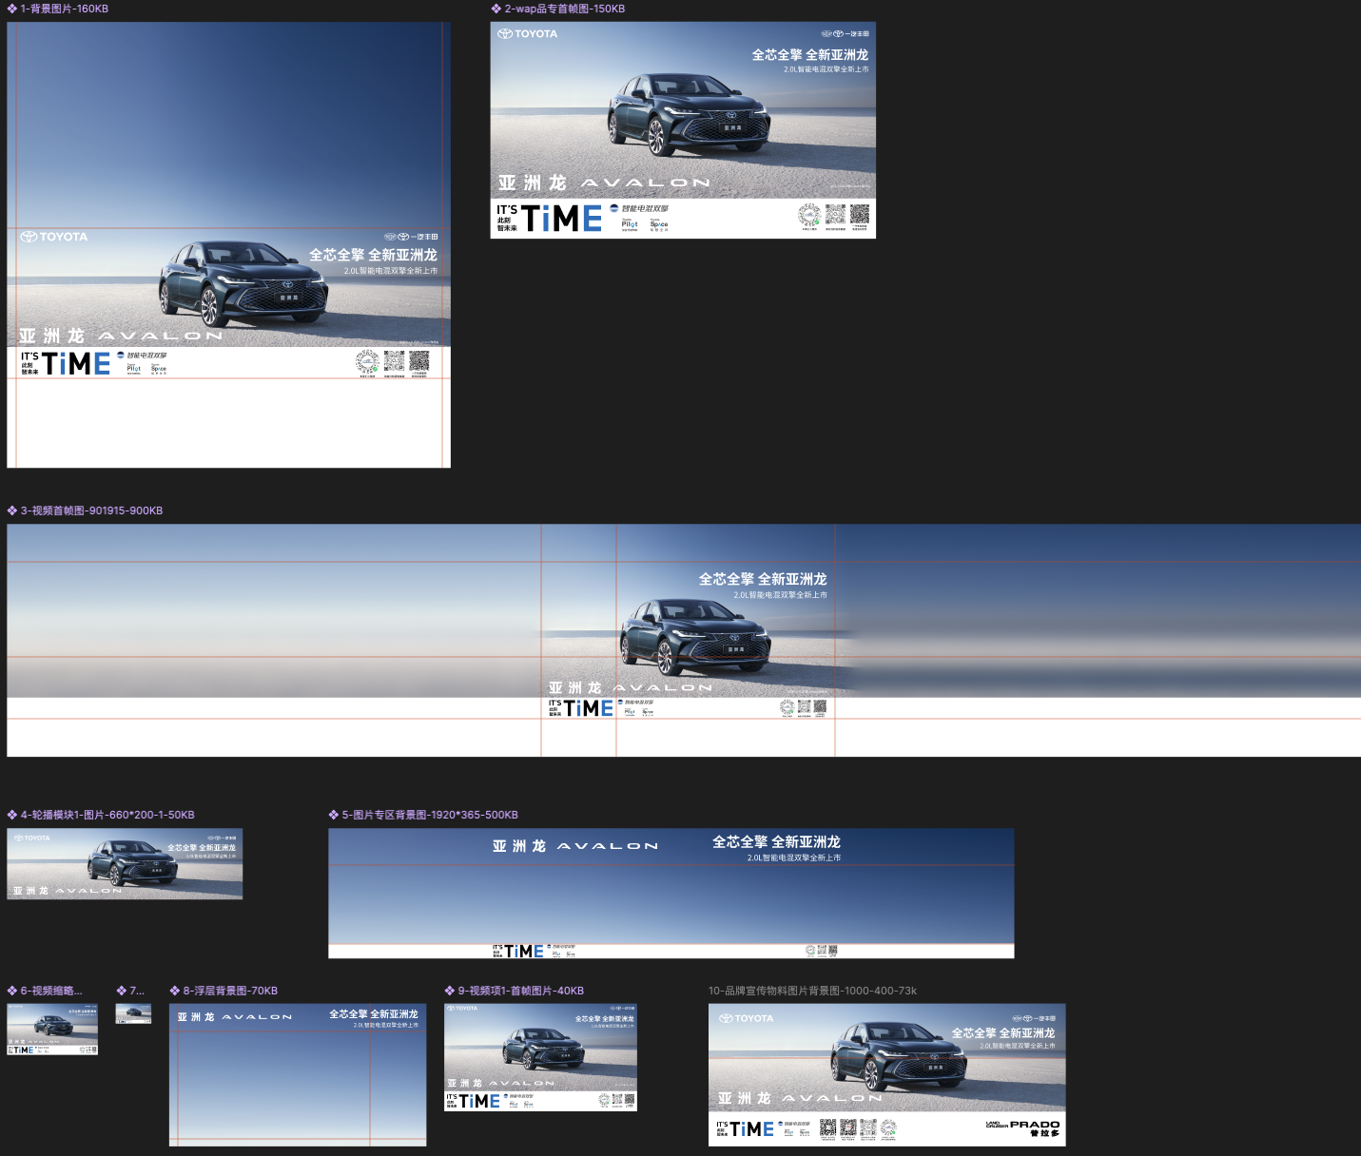The width and height of the screenshot is (1361, 1156).
Task: Click the car in the 9-视频项1-首帧图片 frame
Action: coord(543,1048)
